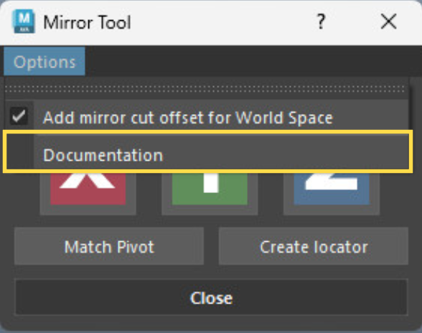Viewport: 422px width, 333px height.
Task: Click the Create locator button
Action: [314, 246]
